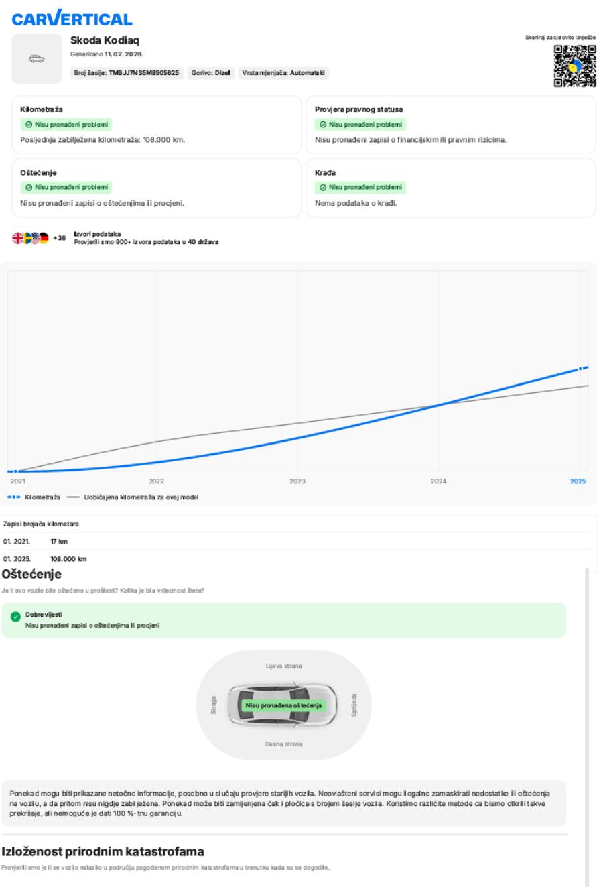
Task: Click the vertical scrollbar on the right
Action: (588, 724)
